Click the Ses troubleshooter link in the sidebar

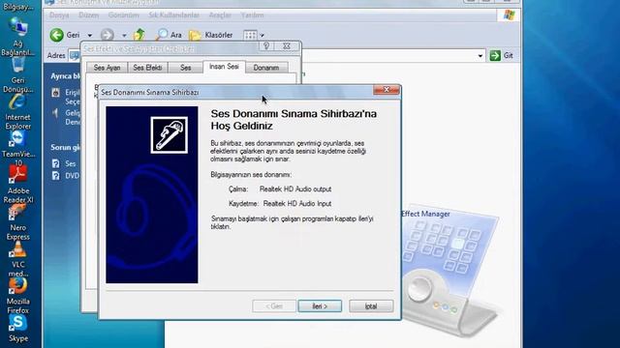(x=71, y=163)
